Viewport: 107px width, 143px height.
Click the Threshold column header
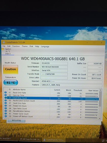[77, 90]
